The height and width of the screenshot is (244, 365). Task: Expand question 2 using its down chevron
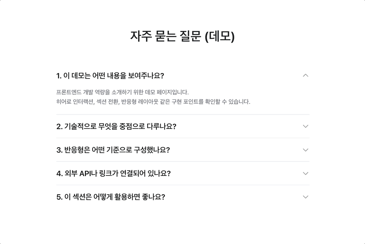click(305, 126)
